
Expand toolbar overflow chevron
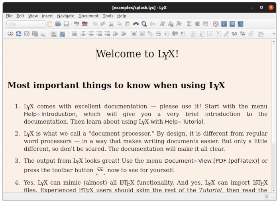(x=274, y=34)
